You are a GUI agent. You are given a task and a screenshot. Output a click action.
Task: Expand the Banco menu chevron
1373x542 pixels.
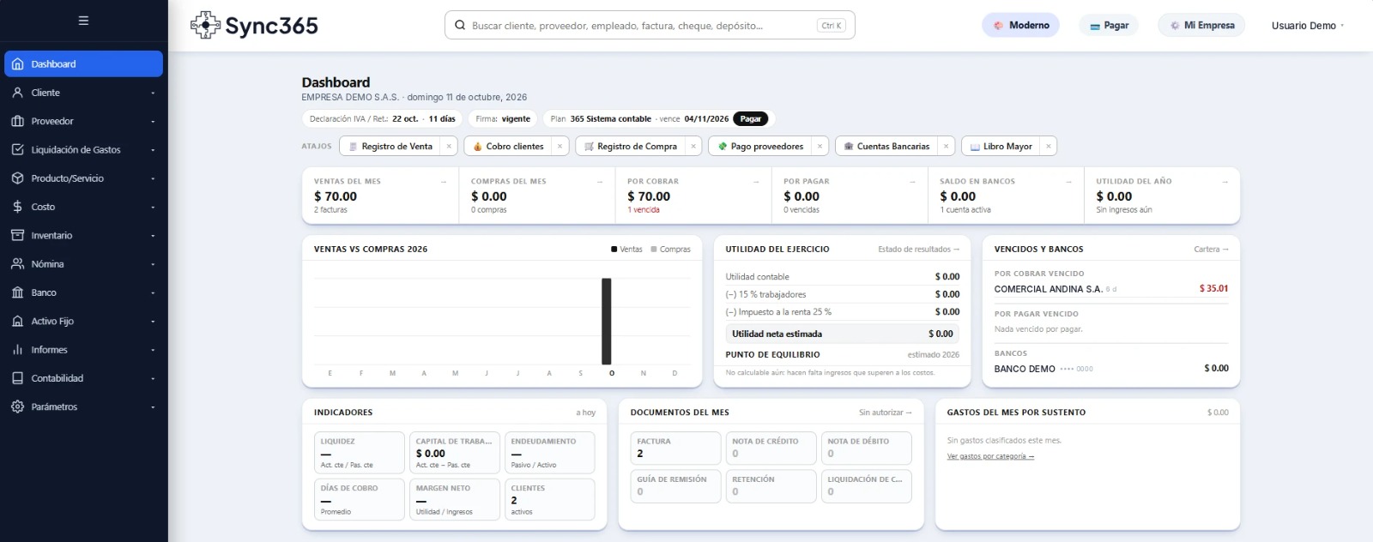pos(153,292)
